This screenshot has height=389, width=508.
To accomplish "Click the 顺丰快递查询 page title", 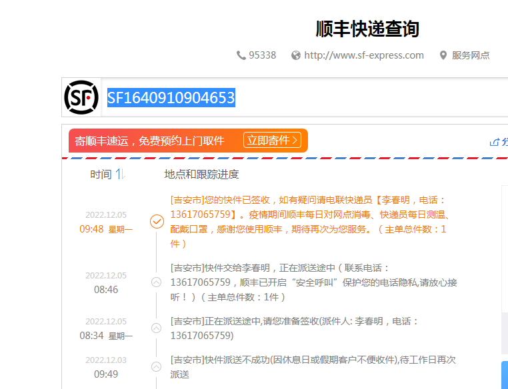I will [367, 29].
